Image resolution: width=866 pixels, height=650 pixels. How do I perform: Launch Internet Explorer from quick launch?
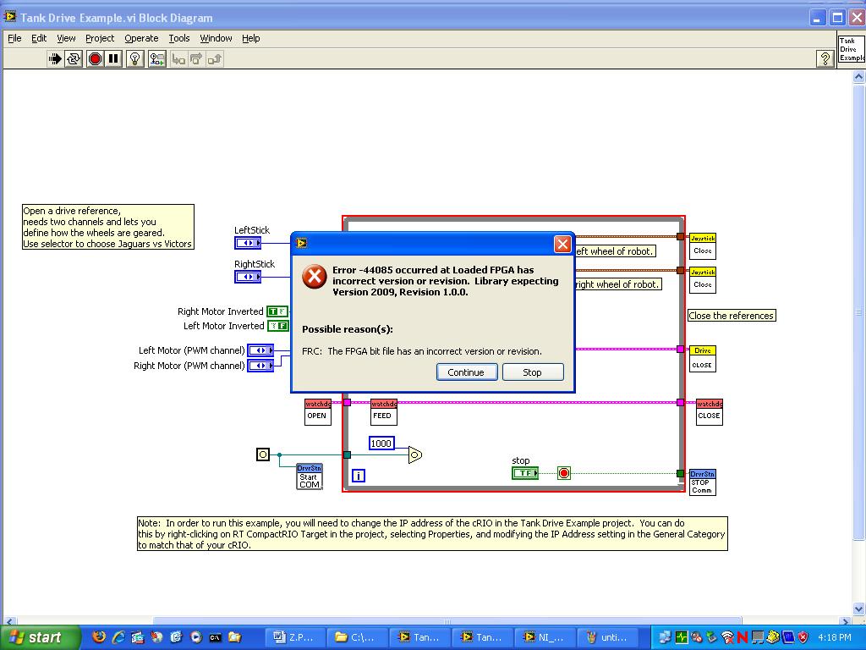(118, 637)
